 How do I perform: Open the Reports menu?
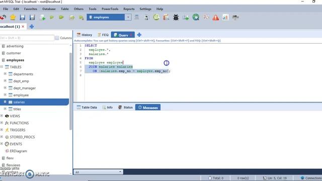(129, 9)
